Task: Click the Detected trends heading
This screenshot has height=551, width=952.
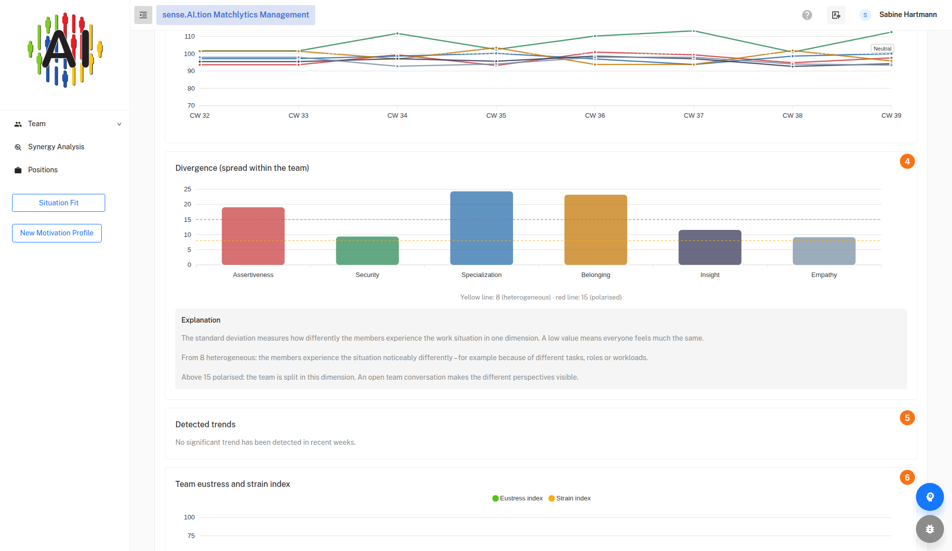Action: 205,424
